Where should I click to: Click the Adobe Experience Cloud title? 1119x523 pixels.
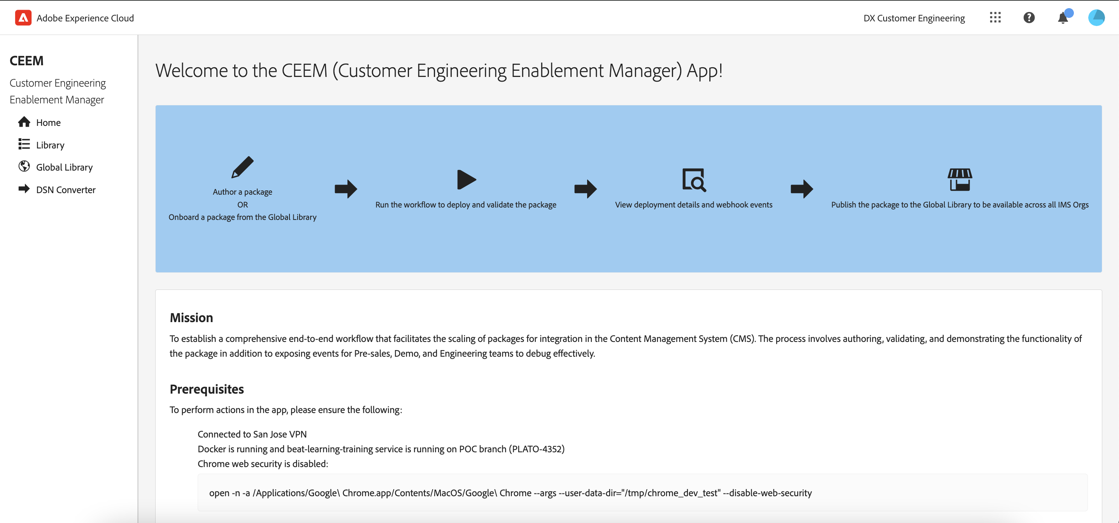tap(85, 18)
